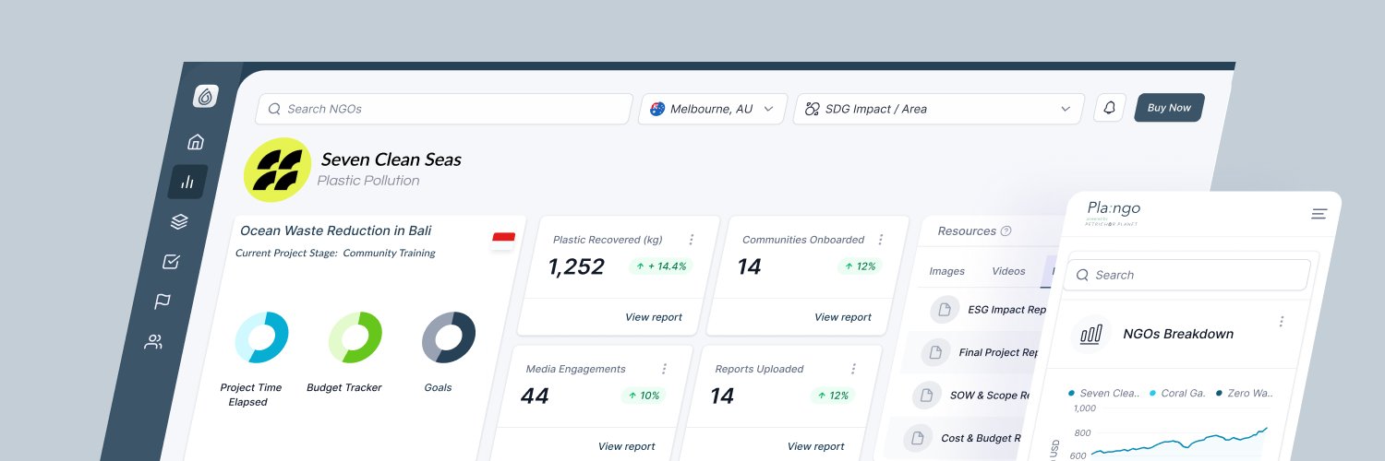1385x461 pixels.
Task: Click the Indonesia flag icon
Action: (x=503, y=241)
